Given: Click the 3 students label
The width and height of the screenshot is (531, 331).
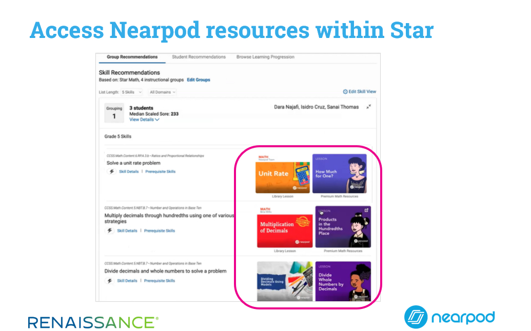Looking at the screenshot, I should click(x=141, y=108).
